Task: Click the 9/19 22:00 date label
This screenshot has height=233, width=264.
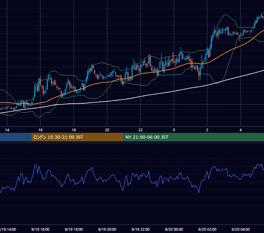Action: (141, 229)
